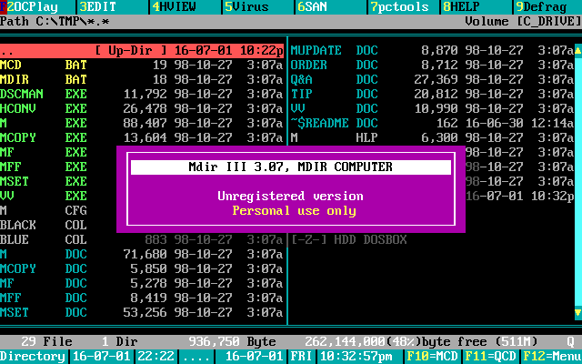Select file MFF DOC

142,298
